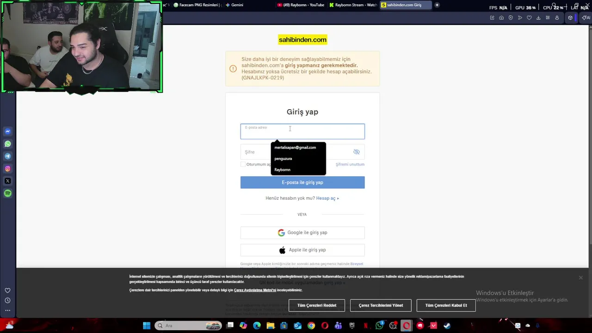592x333 pixels.
Task: Open Task View on taskbar
Action: tap(230, 326)
